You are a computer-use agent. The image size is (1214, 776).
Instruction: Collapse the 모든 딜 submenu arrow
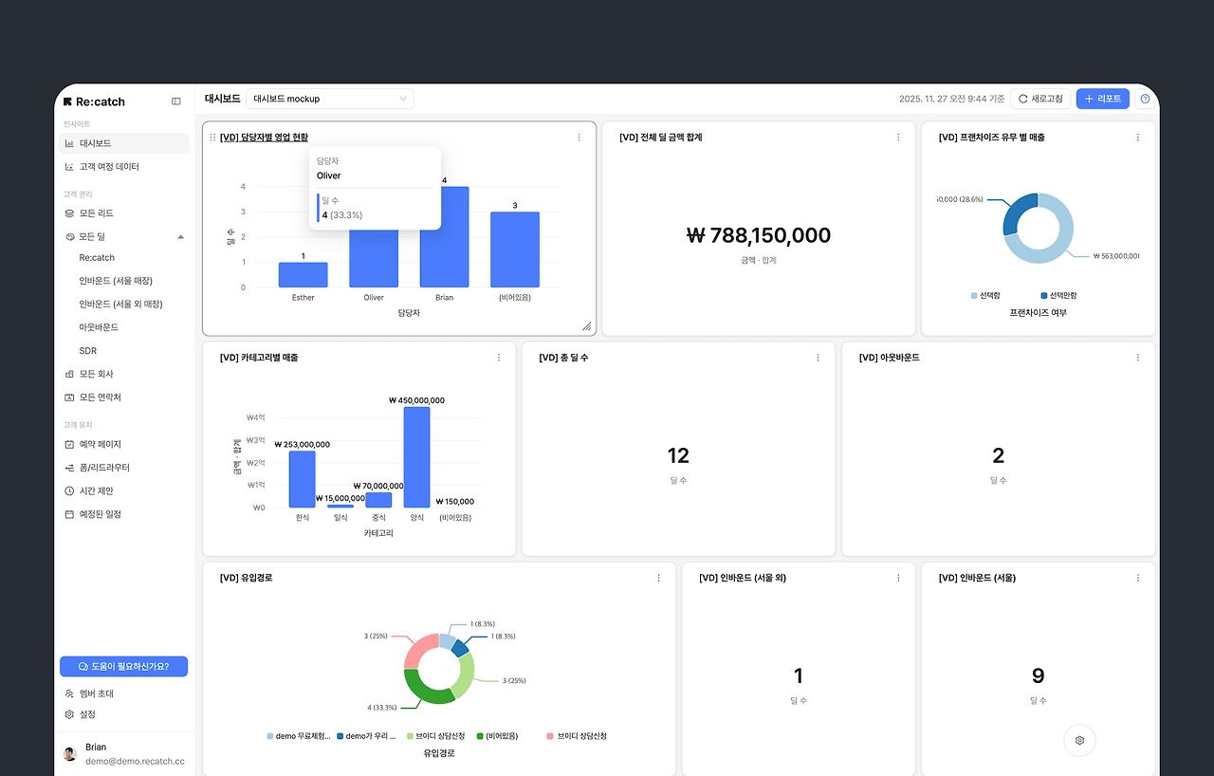[x=181, y=236]
